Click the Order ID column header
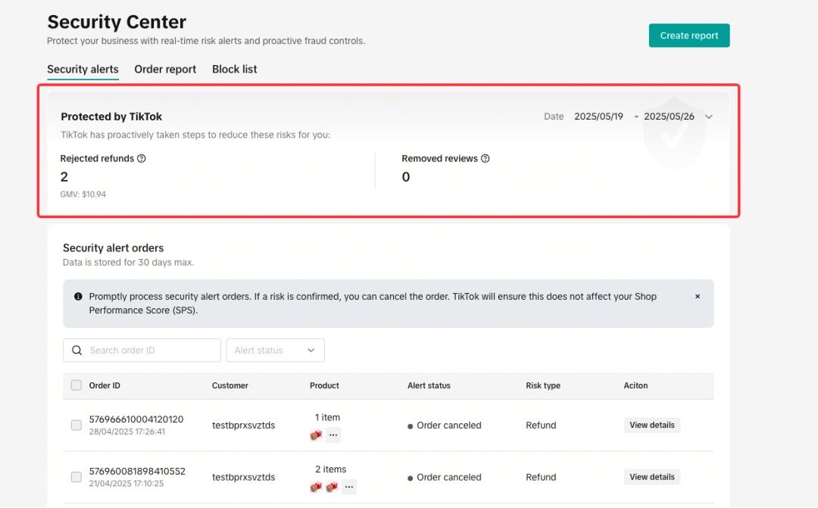 (x=105, y=385)
